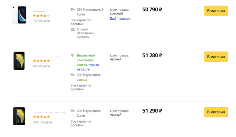Open the black iPhone thumbnail for 51 280 ₽
236x137 pixels.
coord(19,61)
